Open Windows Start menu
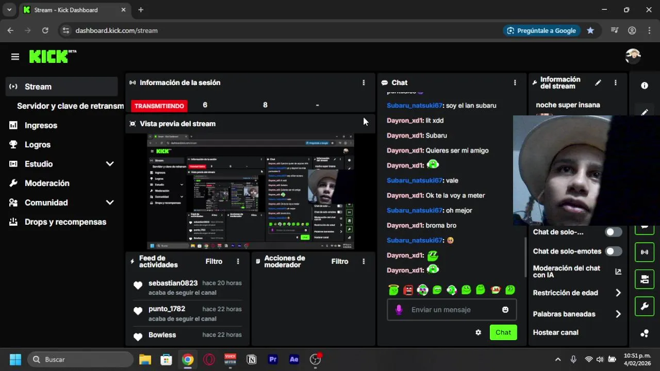Screen dimensions: 660x371 [15, 359]
